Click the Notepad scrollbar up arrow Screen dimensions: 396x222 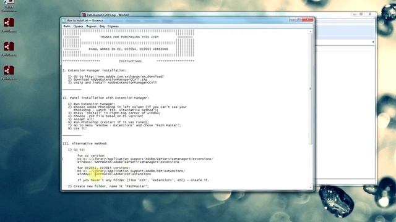click(311, 31)
